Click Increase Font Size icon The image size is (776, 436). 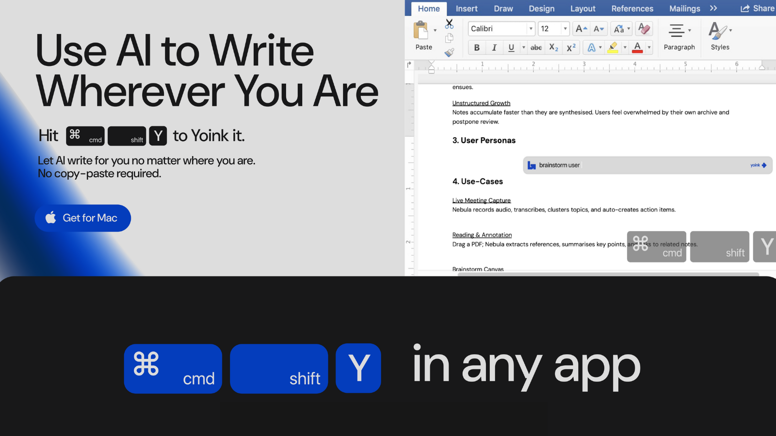pyautogui.click(x=581, y=29)
